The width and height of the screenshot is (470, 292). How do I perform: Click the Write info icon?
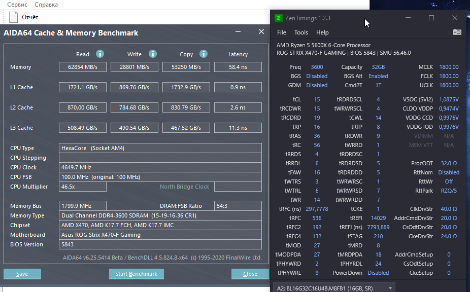153,54
